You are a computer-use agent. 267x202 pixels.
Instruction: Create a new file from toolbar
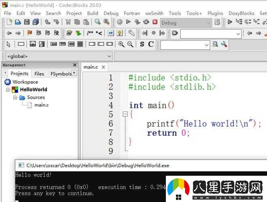point(10,22)
